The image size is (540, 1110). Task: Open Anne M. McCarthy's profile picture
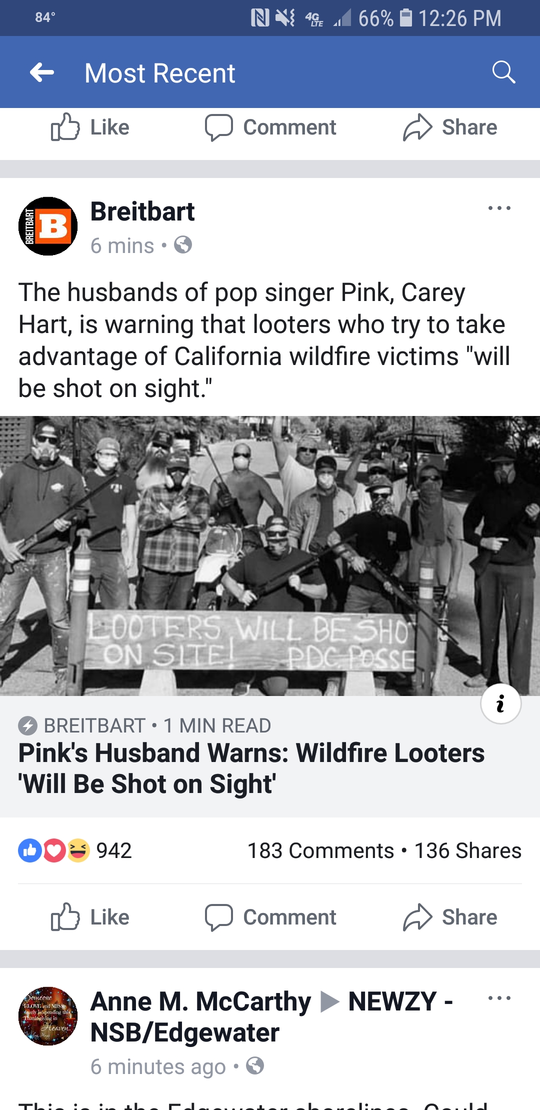[48, 1016]
